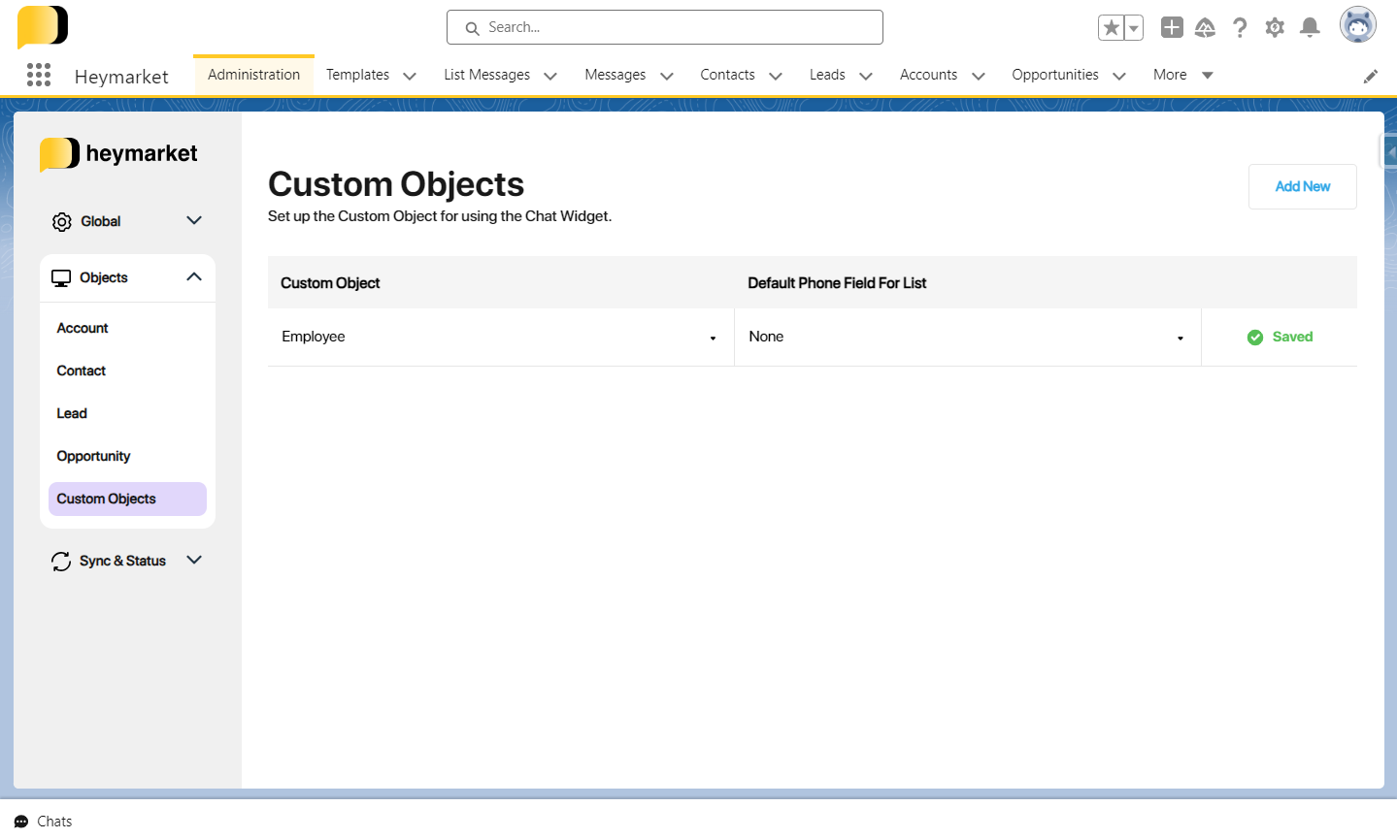Click the Custom Object column header

click(330, 283)
